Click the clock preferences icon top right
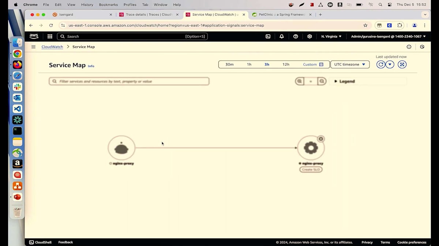This screenshot has height=246, width=439. point(422,47)
